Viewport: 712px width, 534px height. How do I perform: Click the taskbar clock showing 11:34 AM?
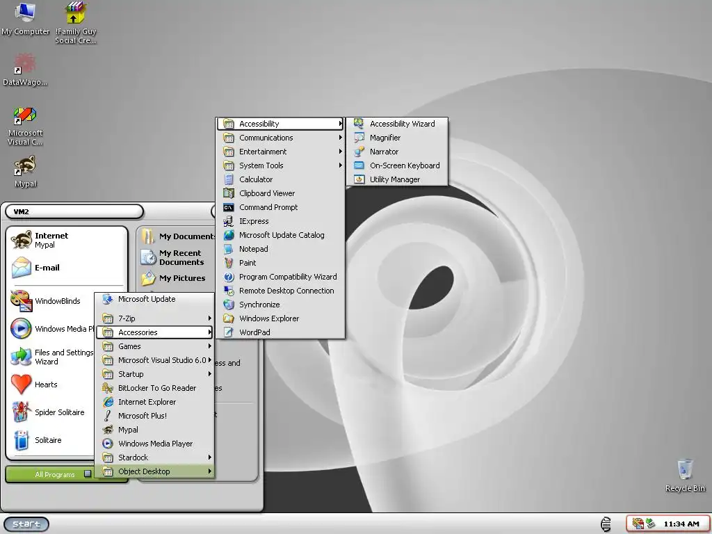681,524
